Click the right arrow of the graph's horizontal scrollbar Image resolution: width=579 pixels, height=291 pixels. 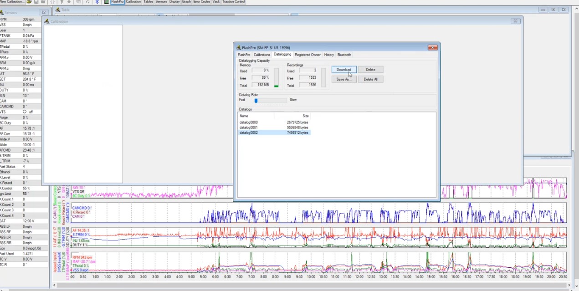[x=569, y=286]
